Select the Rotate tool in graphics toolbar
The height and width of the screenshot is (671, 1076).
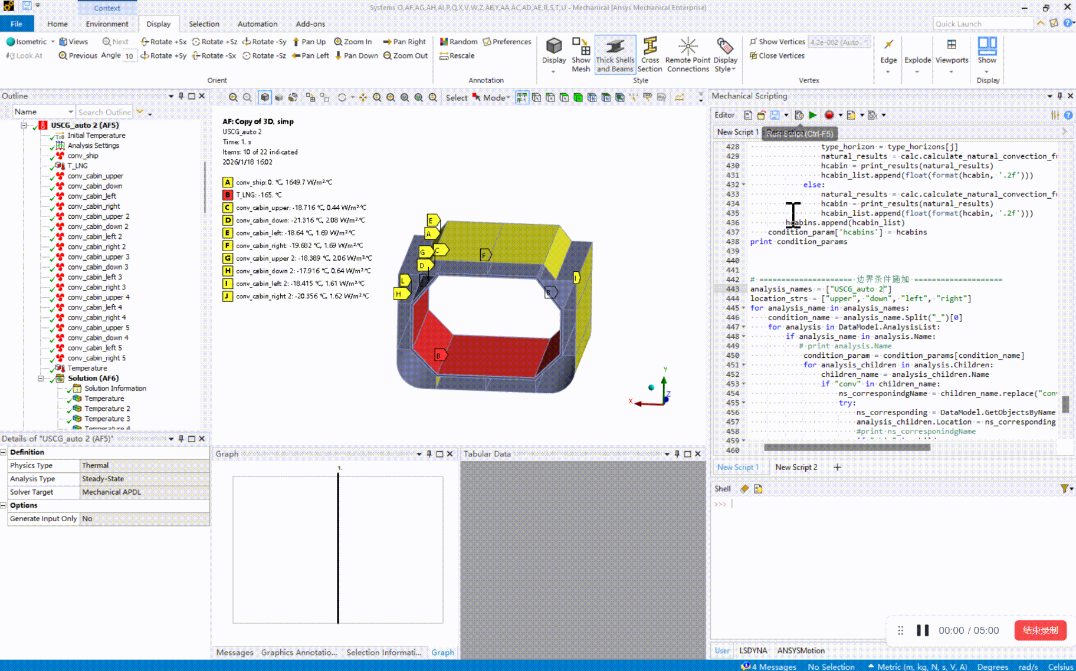342,98
